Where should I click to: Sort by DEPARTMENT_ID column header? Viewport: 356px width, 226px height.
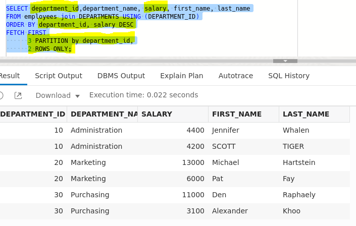tap(32, 114)
